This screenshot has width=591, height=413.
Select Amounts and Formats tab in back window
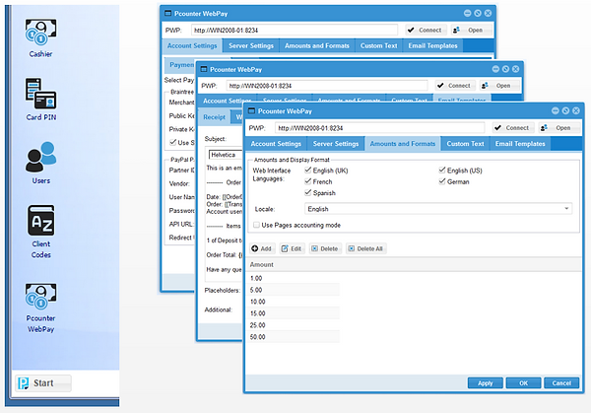coord(317,45)
